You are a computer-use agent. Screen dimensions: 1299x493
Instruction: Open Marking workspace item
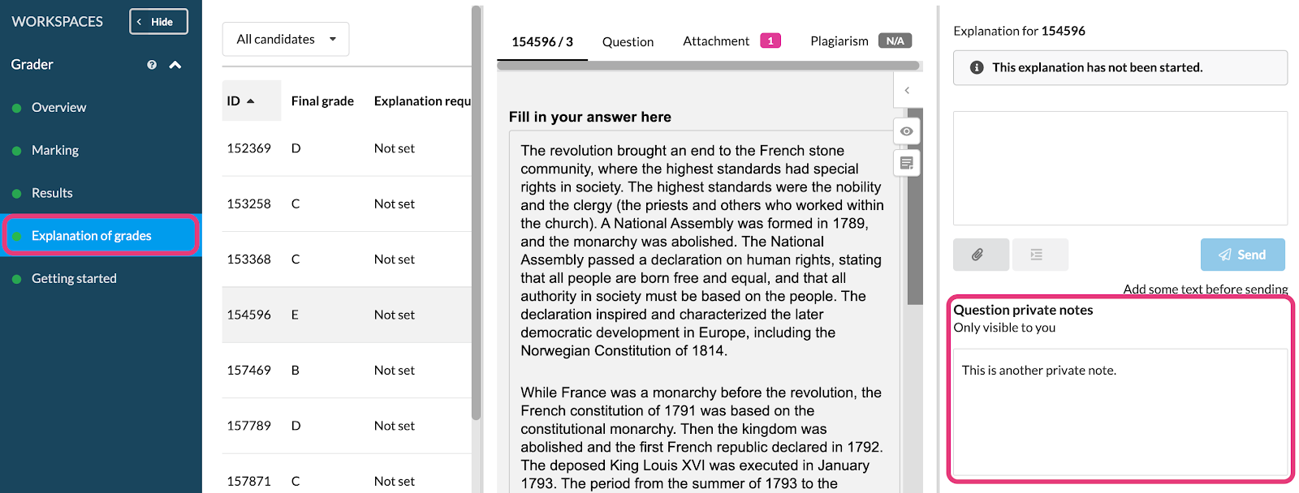tap(55, 151)
